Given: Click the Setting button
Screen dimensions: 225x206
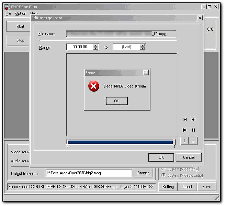Looking at the screenshot, I should [168, 187].
